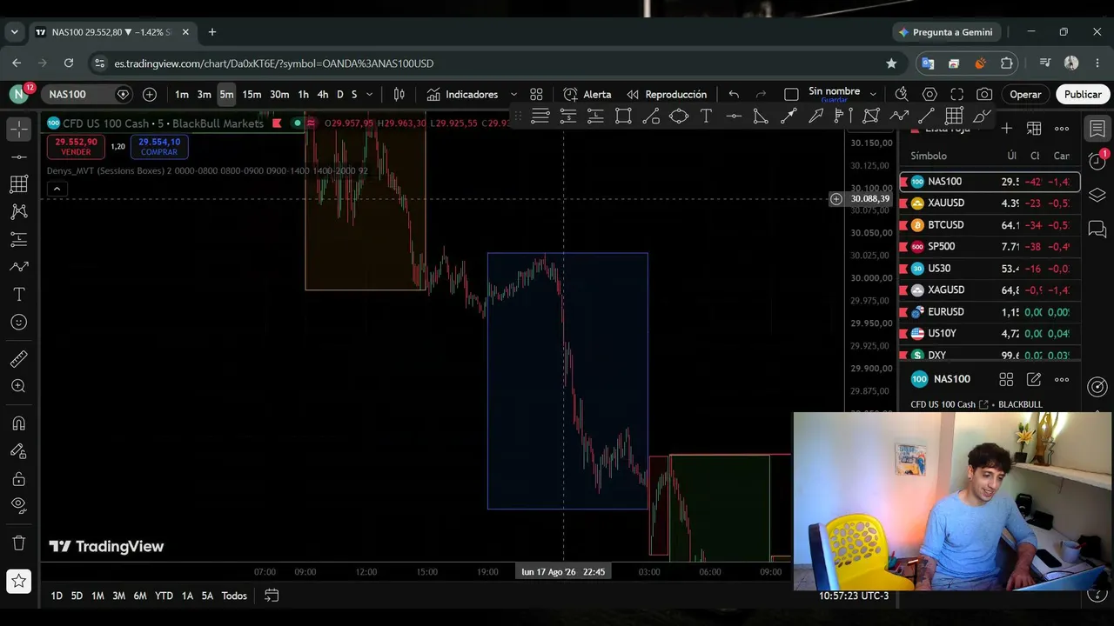Start bar replay with Reproducción

point(667,94)
